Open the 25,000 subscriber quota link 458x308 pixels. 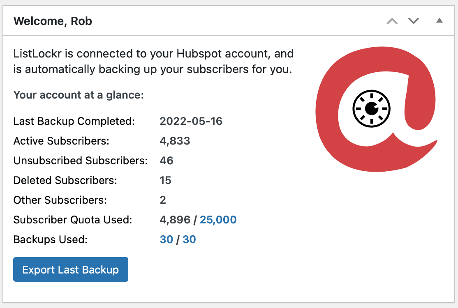point(218,220)
